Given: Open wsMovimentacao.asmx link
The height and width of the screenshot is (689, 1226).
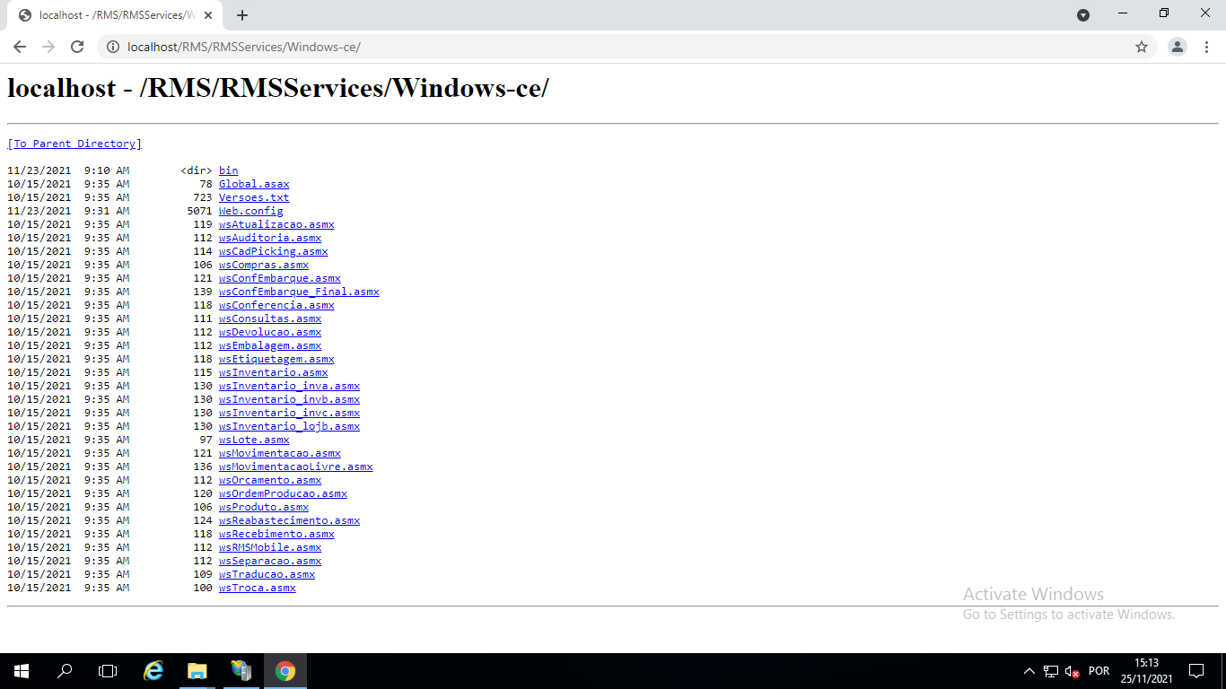Looking at the screenshot, I should coord(280,453).
